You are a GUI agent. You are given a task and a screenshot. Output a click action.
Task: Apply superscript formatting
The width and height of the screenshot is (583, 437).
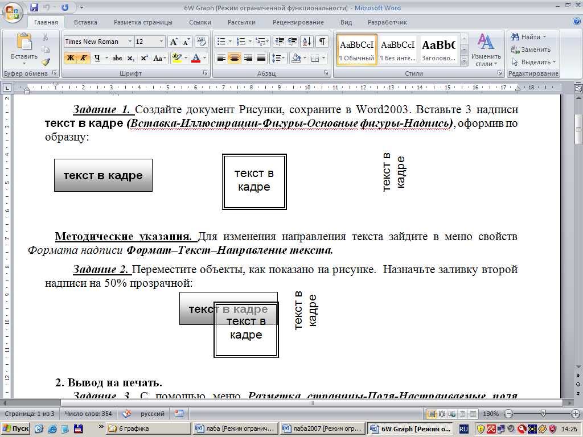click(x=144, y=58)
